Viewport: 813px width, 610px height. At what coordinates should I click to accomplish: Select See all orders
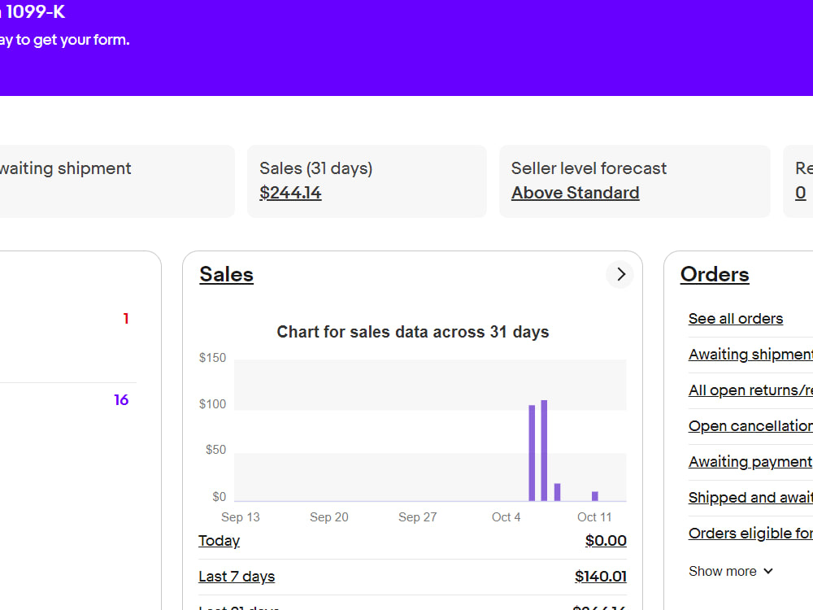click(736, 319)
